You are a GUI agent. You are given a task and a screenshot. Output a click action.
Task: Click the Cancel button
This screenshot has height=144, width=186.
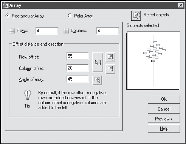pyautogui.click(x=164, y=109)
